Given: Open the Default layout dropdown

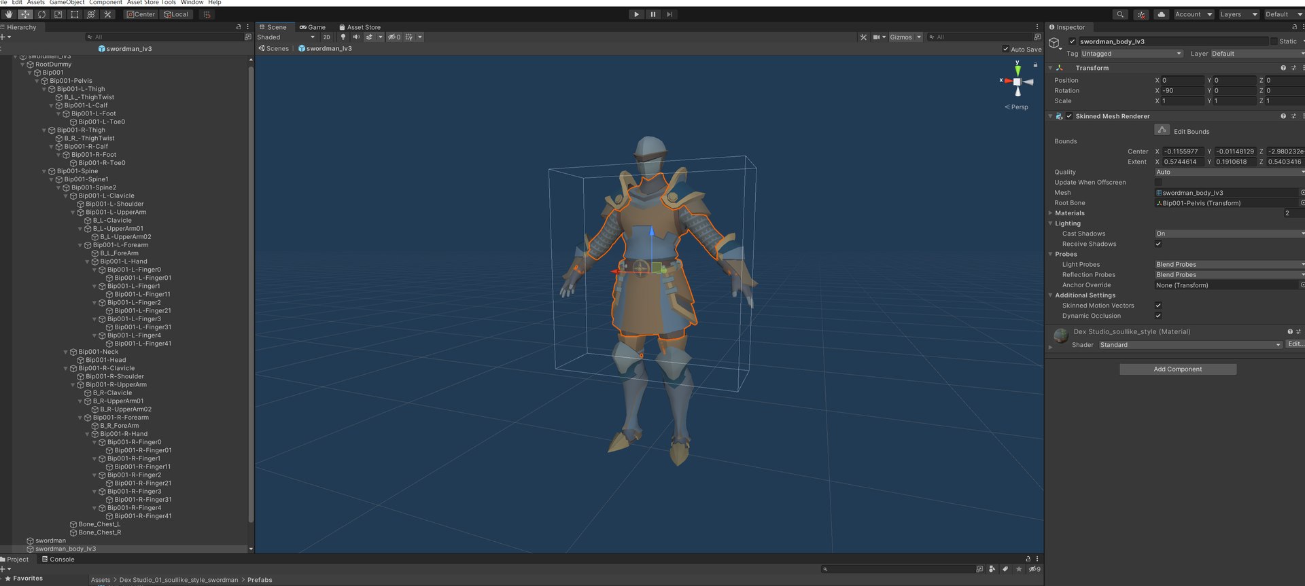Looking at the screenshot, I should [1283, 14].
